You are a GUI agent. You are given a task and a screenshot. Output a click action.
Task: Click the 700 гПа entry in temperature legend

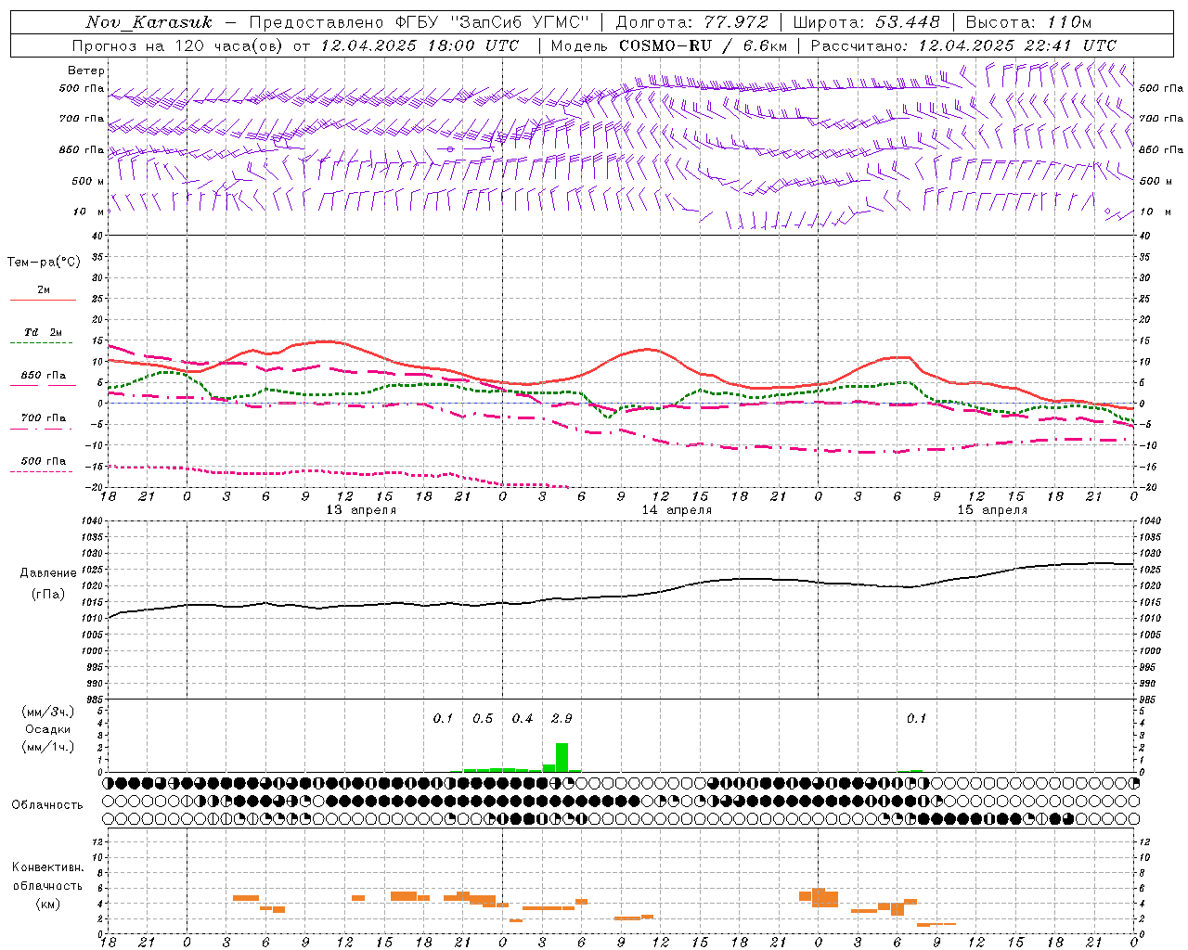[x=44, y=418]
